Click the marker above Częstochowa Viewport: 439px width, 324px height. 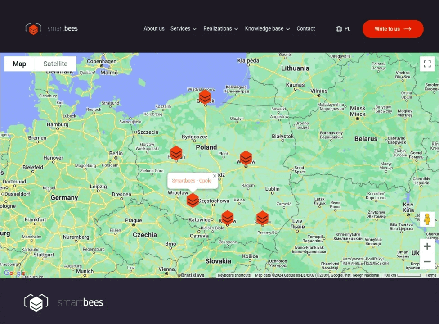[193, 200]
